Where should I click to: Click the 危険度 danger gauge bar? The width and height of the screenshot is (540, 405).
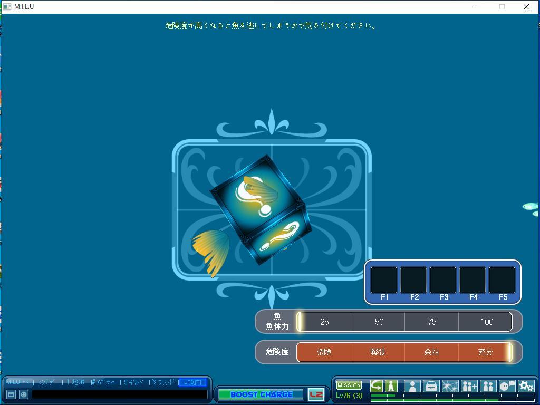(404, 352)
